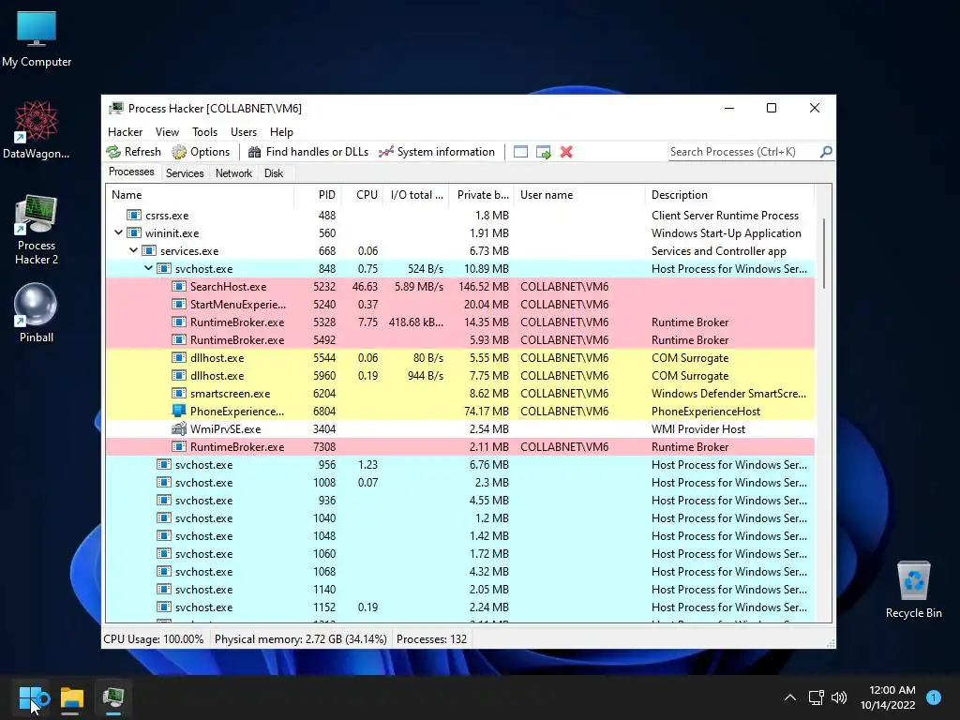
Task: Collapse the wininit.exe tree node
Action: tap(119, 232)
